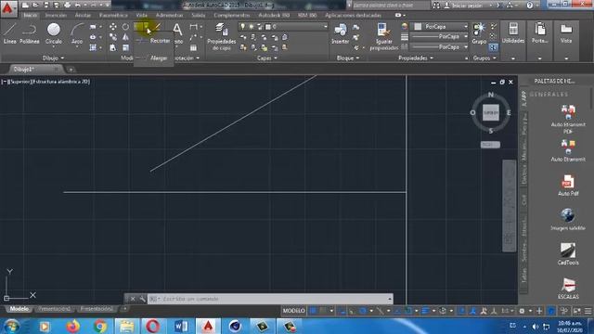
Task: Open the Paramétrico ribbon tab
Action: point(113,15)
